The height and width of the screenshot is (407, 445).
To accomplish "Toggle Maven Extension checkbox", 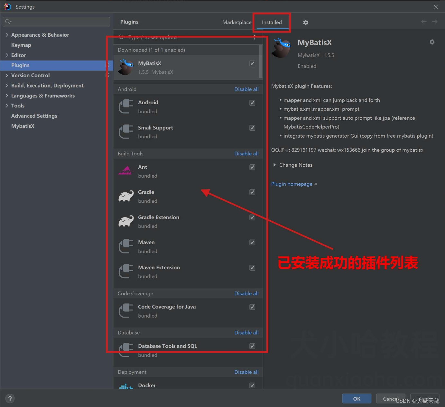I will pos(252,268).
